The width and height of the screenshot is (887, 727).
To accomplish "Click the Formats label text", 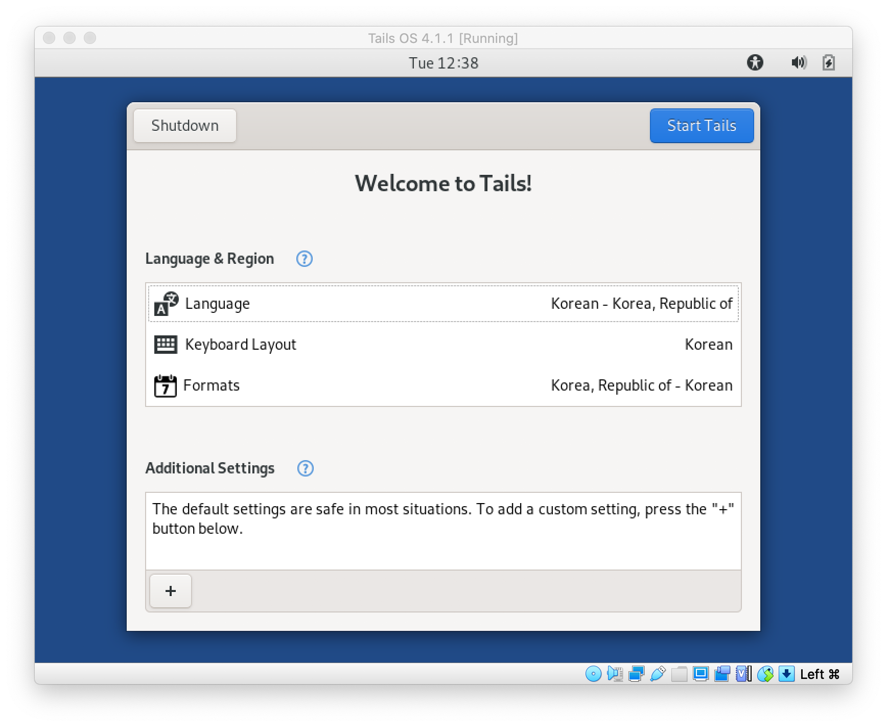I will click(212, 385).
